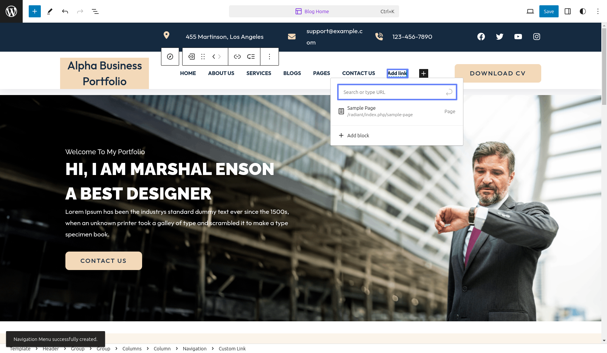Select the PAGES menu item
Screen dimensions: 607x353
[x=322, y=73]
